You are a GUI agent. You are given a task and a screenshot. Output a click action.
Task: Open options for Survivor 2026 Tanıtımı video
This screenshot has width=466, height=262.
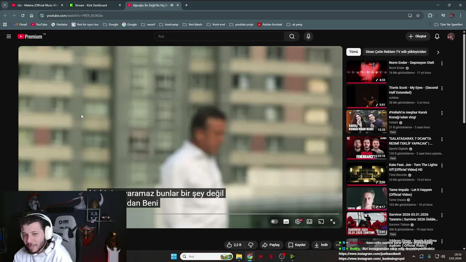pyautogui.click(x=442, y=215)
